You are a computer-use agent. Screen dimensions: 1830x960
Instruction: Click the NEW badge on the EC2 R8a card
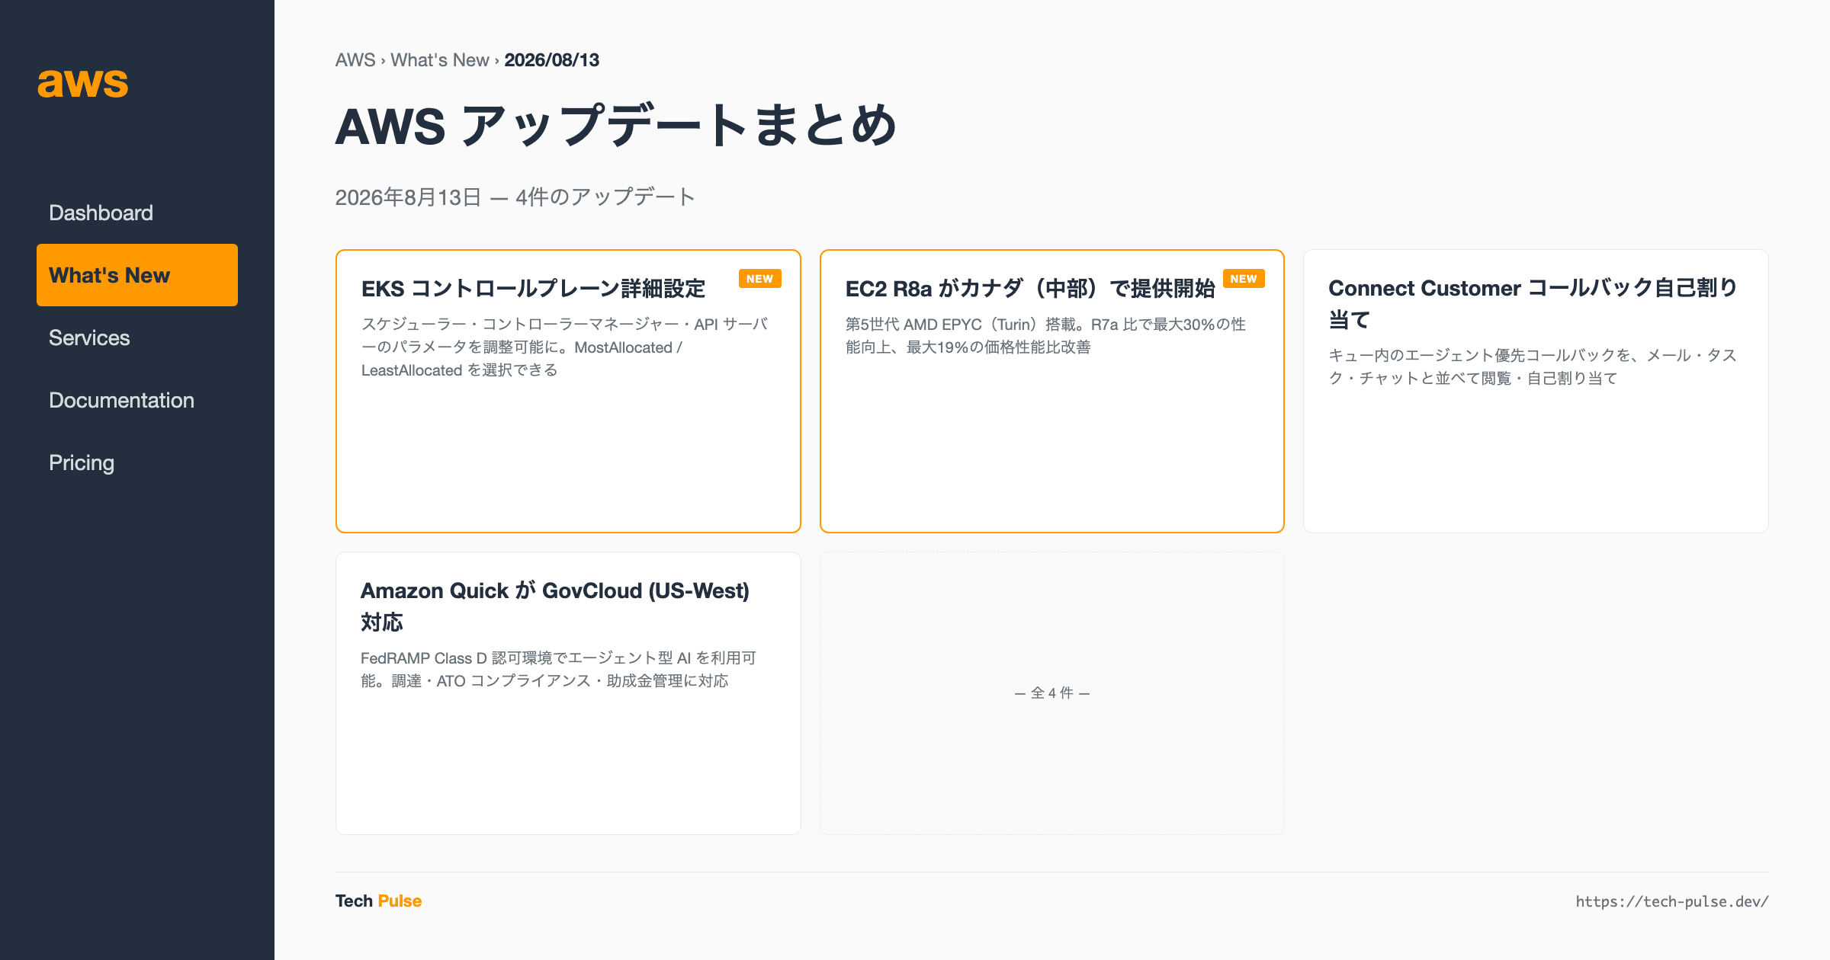(1244, 279)
